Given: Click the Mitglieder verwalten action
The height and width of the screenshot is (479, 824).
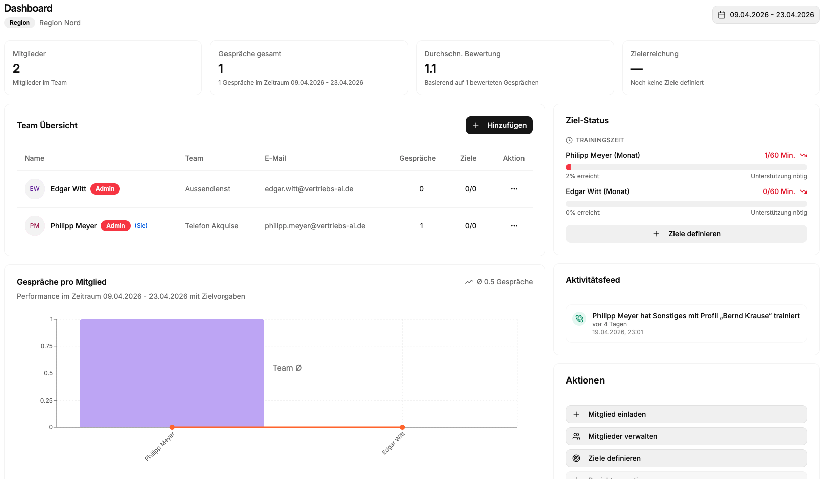Looking at the screenshot, I should (x=686, y=436).
